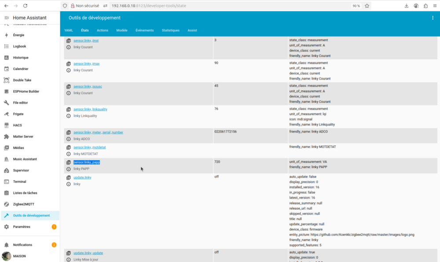
Task: Show more info for linky Linkquality
Action: click(x=69, y=116)
